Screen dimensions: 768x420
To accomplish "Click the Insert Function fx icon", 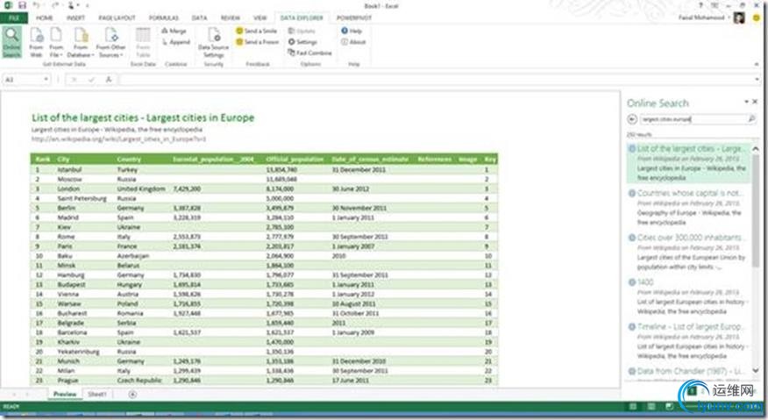I will click(109, 80).
